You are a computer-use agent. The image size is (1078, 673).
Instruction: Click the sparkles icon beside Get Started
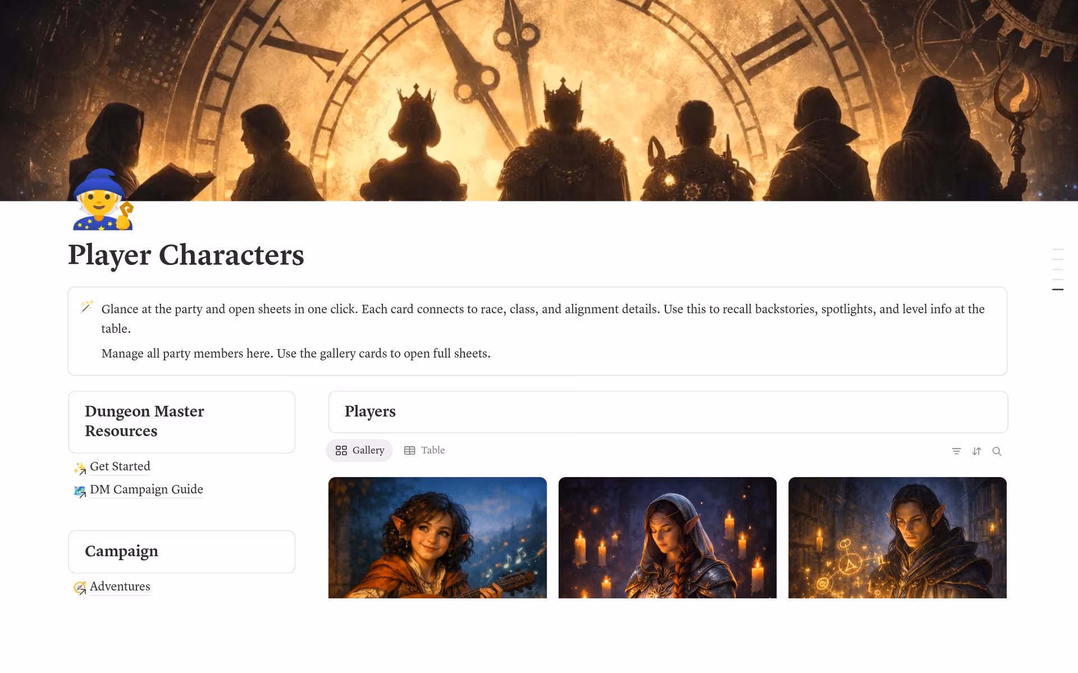(x=80, y=468)
